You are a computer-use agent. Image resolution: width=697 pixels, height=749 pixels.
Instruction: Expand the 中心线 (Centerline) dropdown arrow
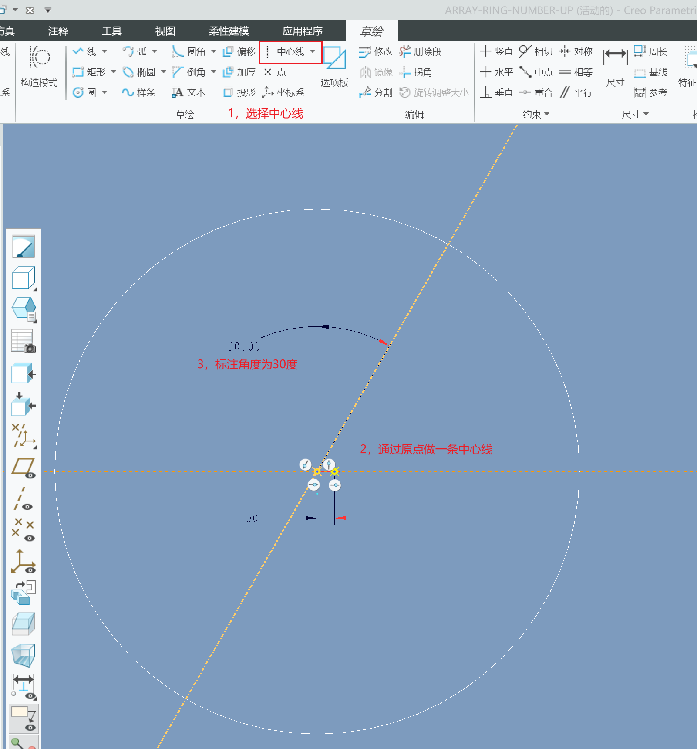coord(313,51)
